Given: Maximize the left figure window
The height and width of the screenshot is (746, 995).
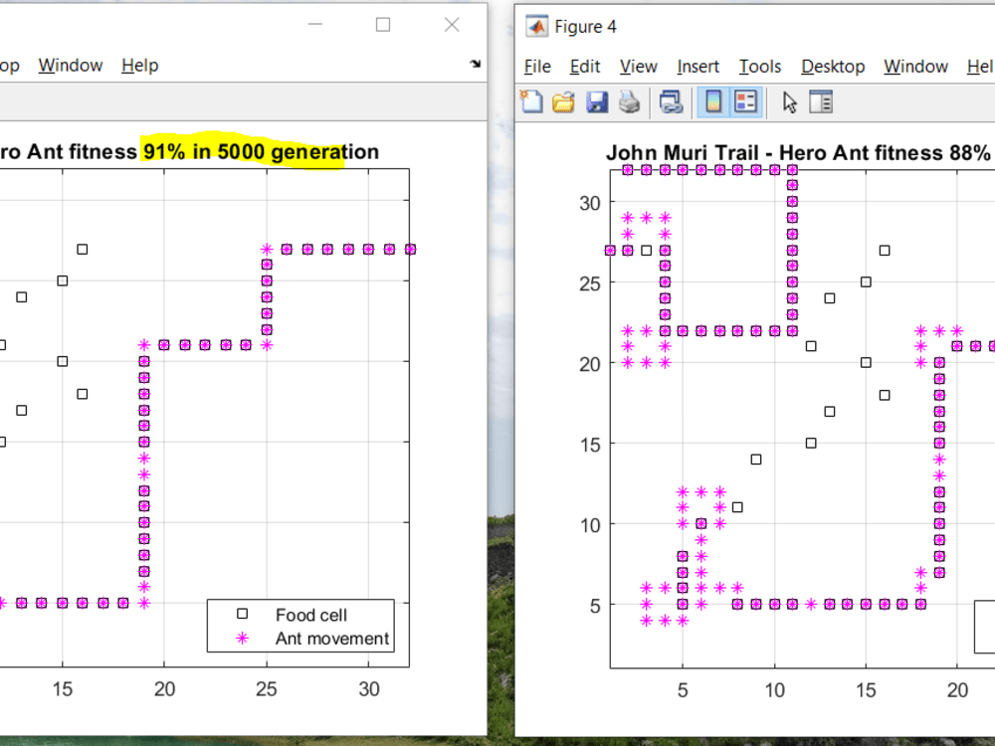Looking at the screenshot, I should tap(383, 24).
